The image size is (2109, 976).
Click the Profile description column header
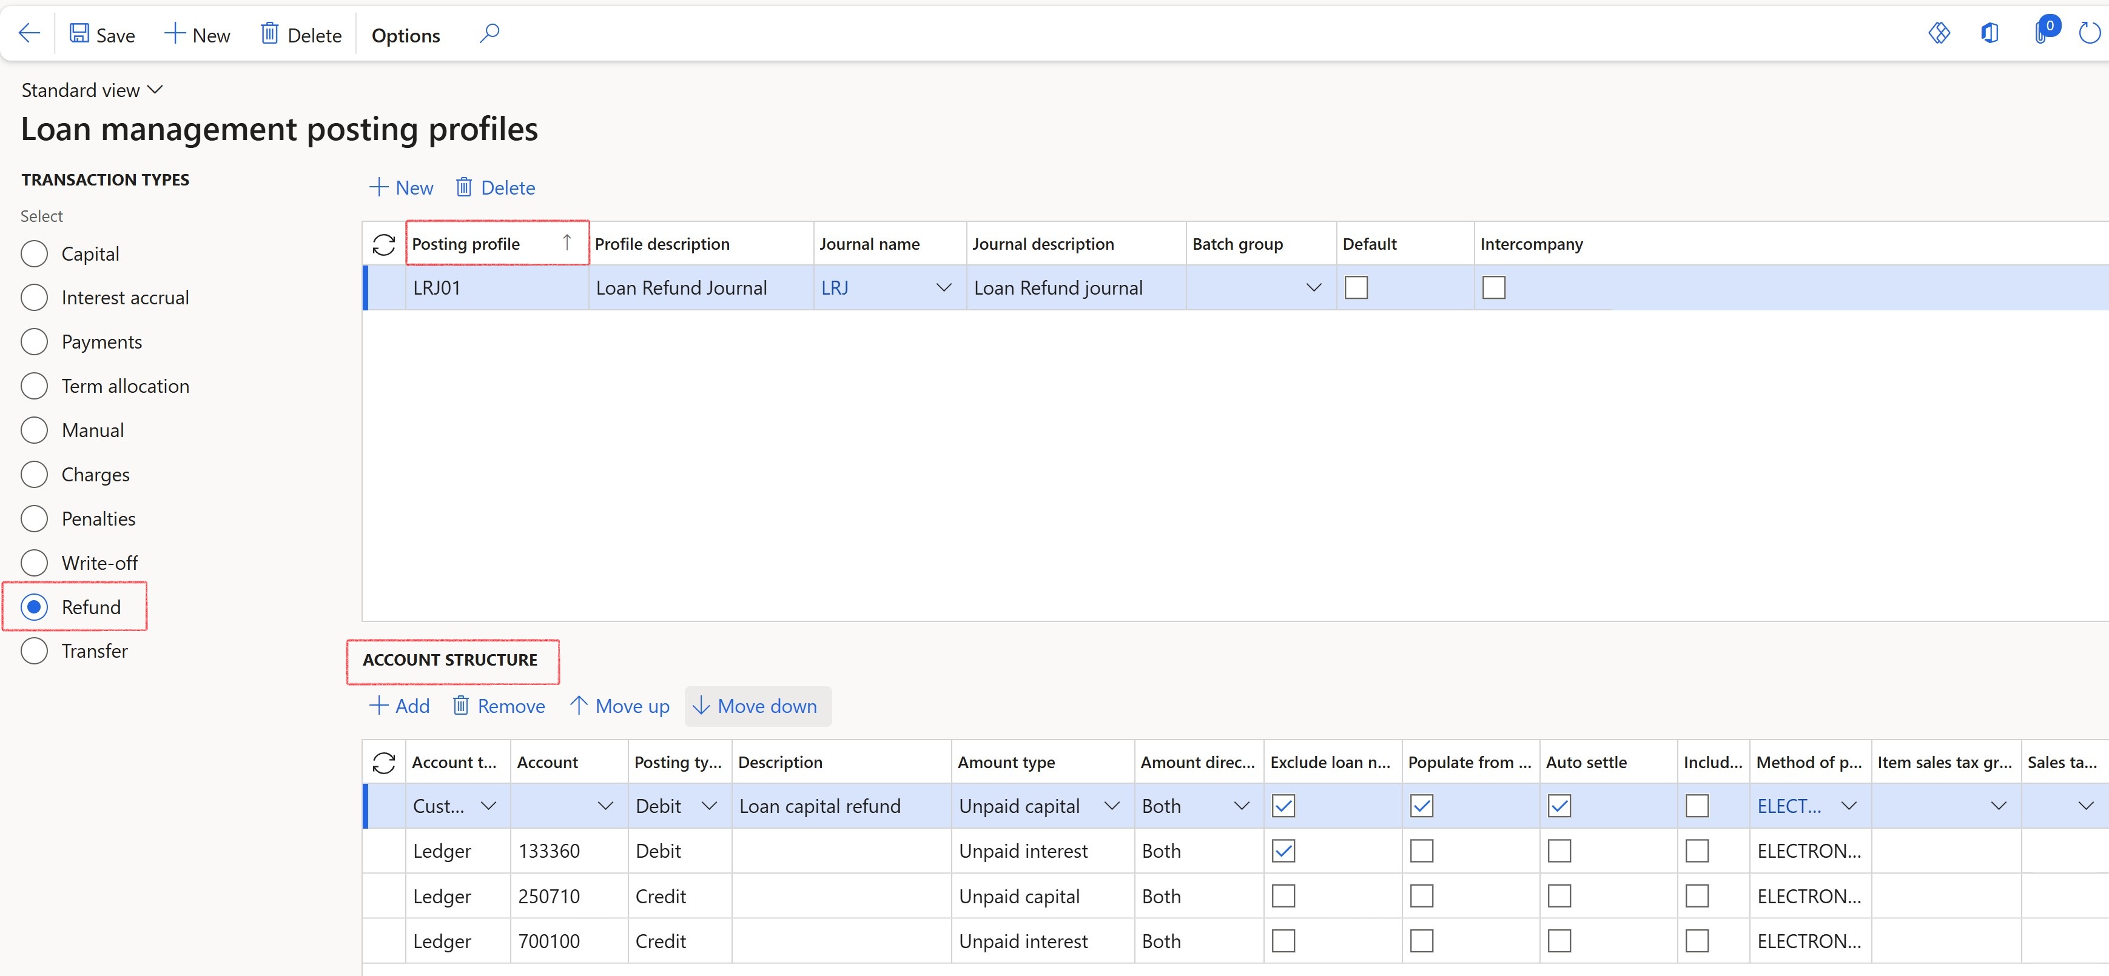coord(701,244)
